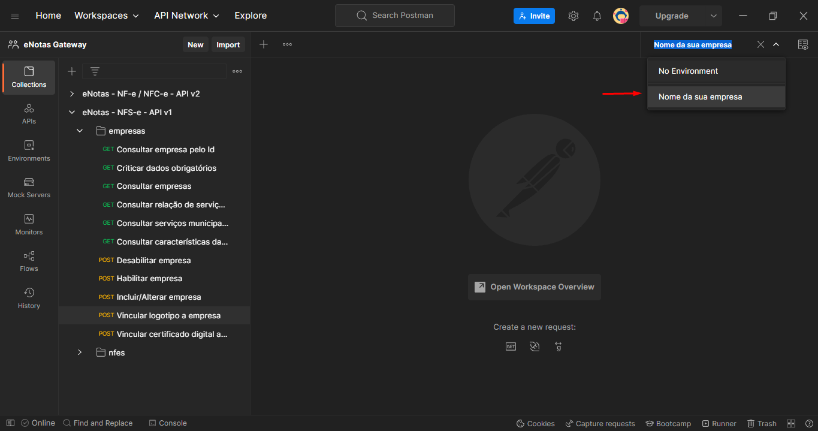Screen dimensions: 818x431
Task: Open Environments sidebar tab
Action: (29, 151)
